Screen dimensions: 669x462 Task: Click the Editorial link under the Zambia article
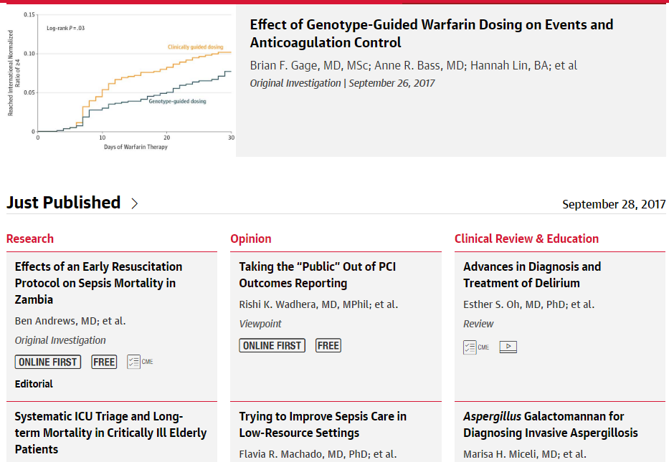tap(34, 384)
